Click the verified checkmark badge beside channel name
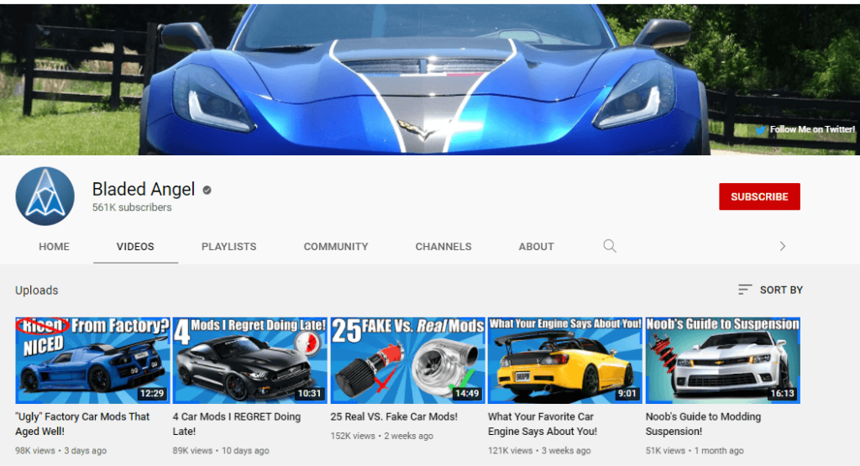 coord(207,191)
